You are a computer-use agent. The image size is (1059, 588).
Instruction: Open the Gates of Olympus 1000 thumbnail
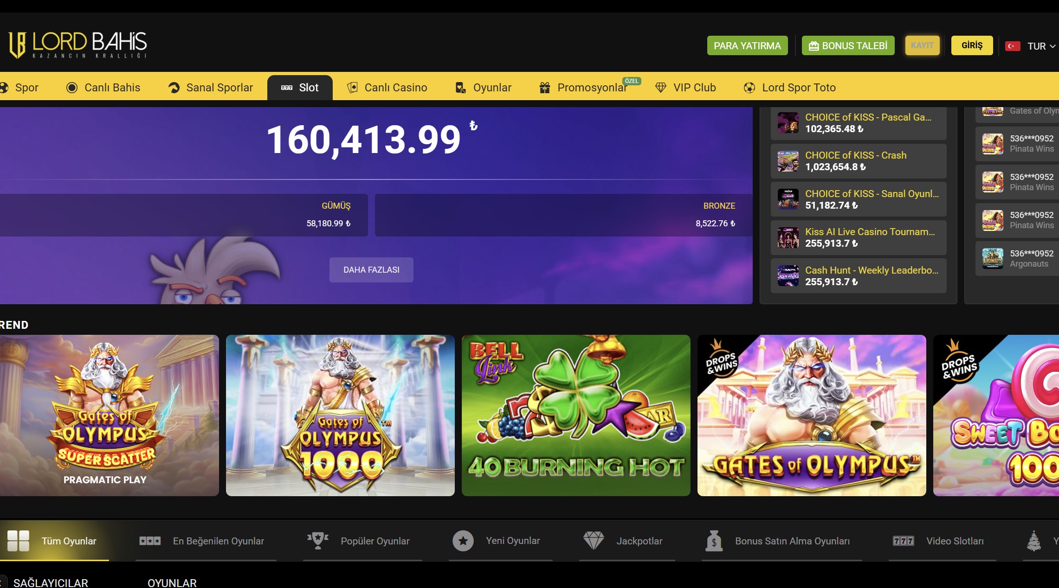pyautogui.click(x=340, y=415)
